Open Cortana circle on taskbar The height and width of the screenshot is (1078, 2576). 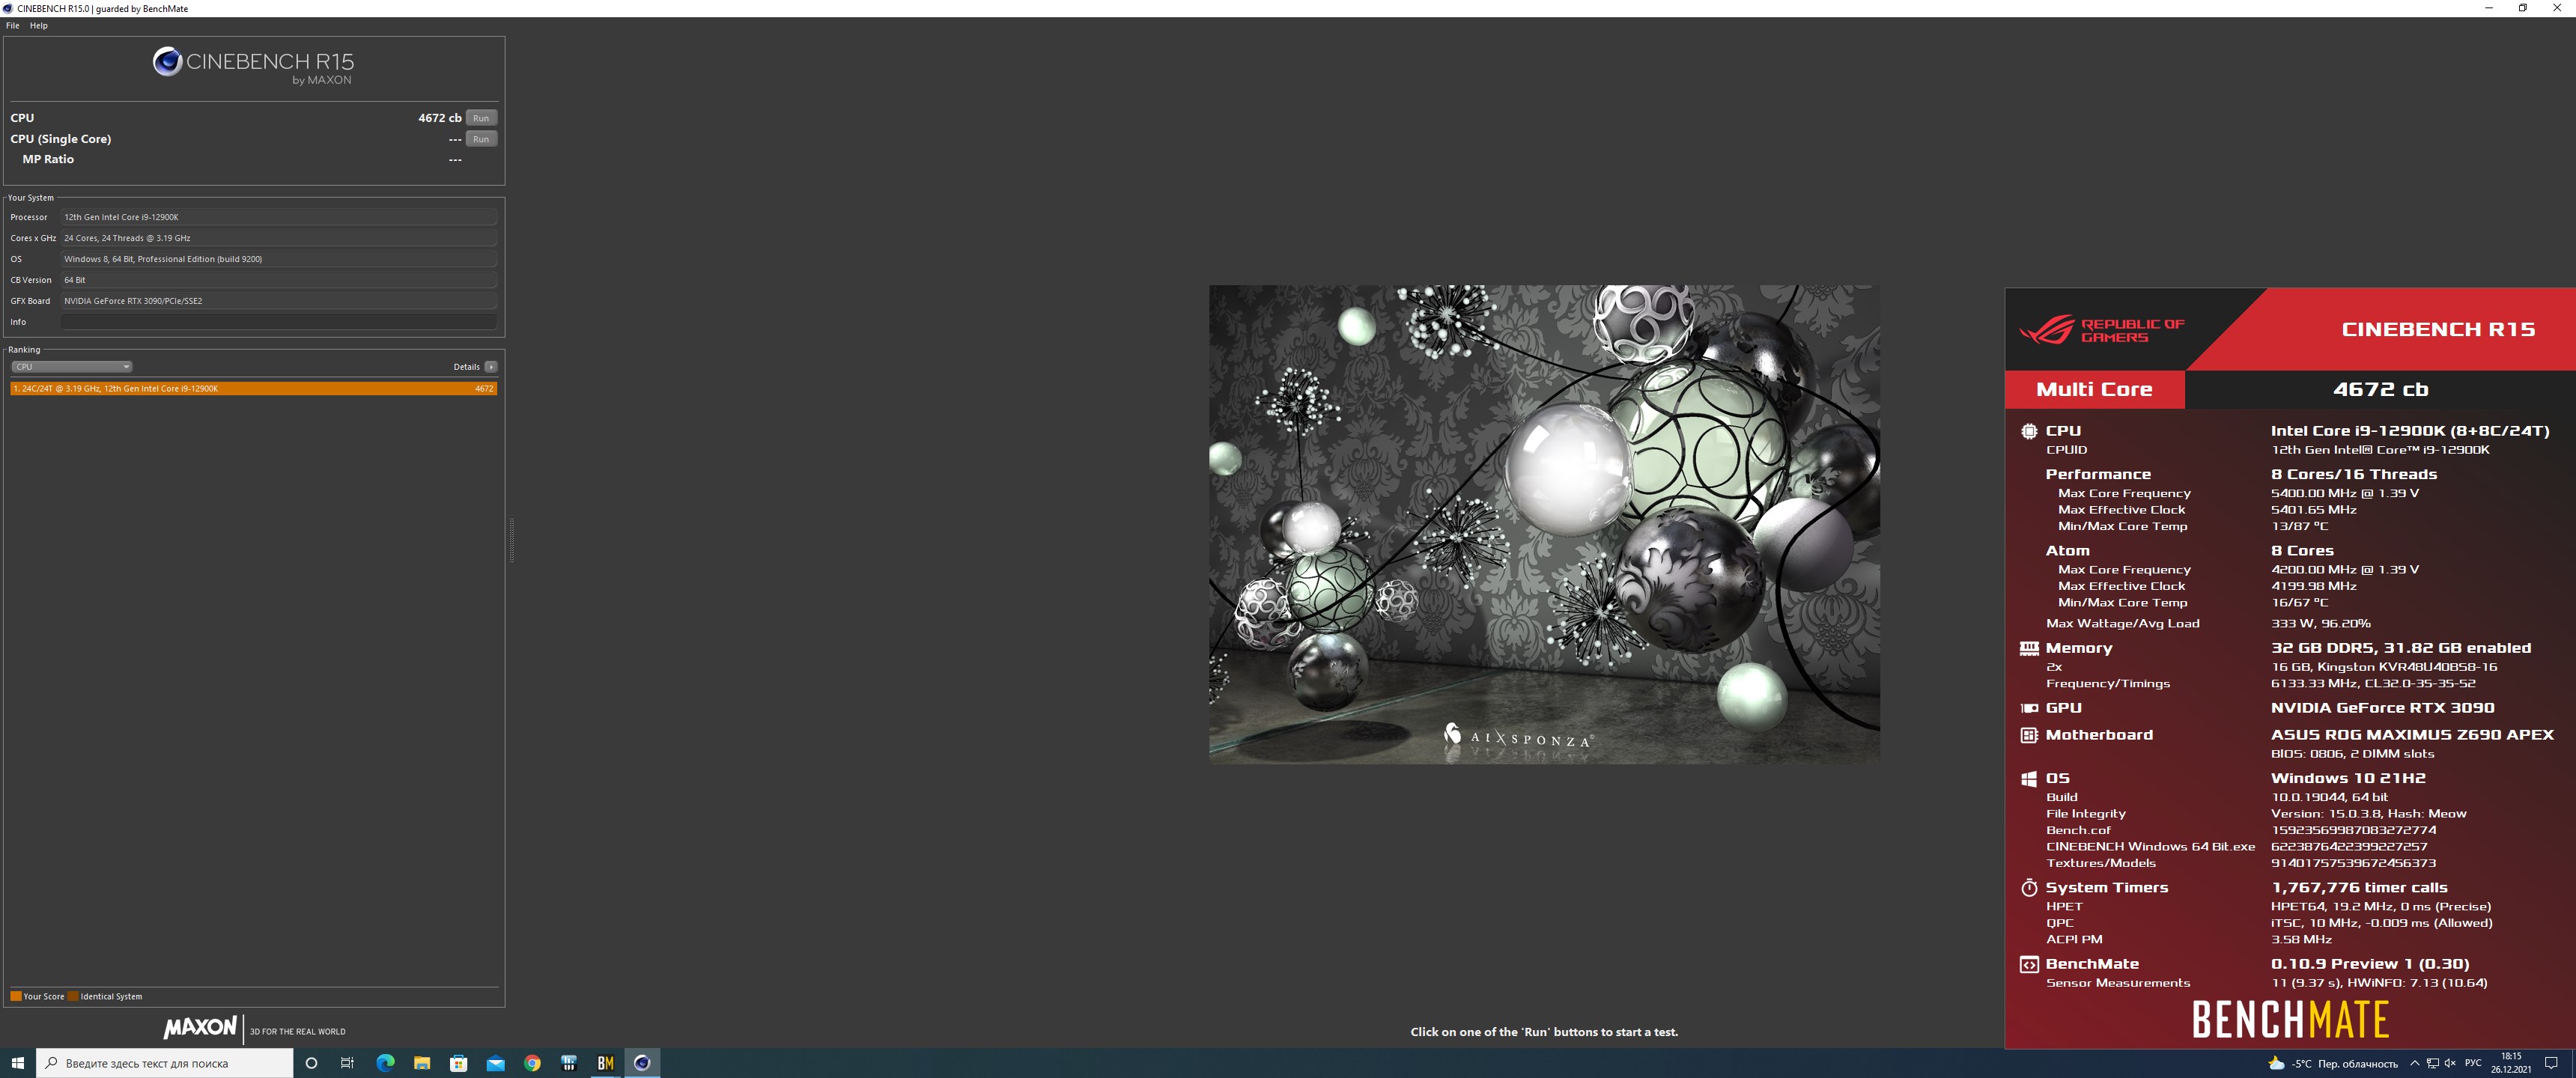(311, 1063)
